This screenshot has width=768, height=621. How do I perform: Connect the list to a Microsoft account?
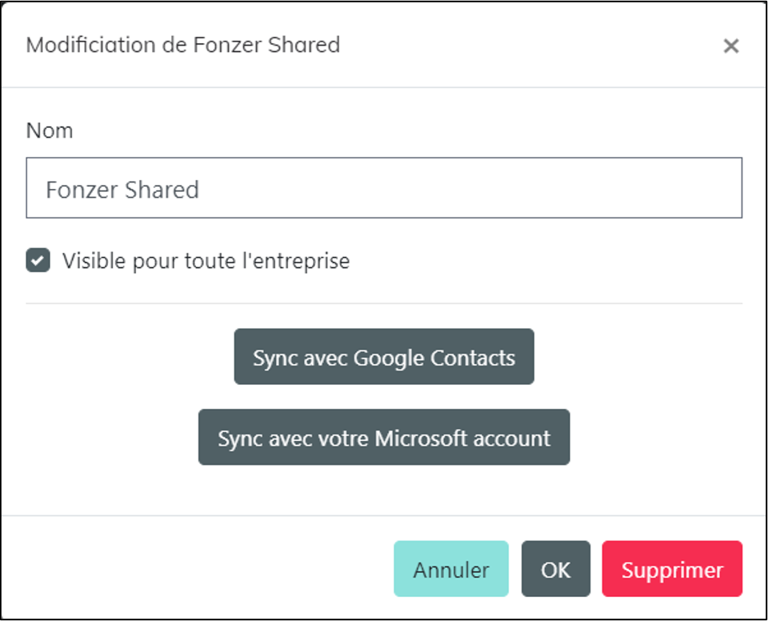(384, 437)
